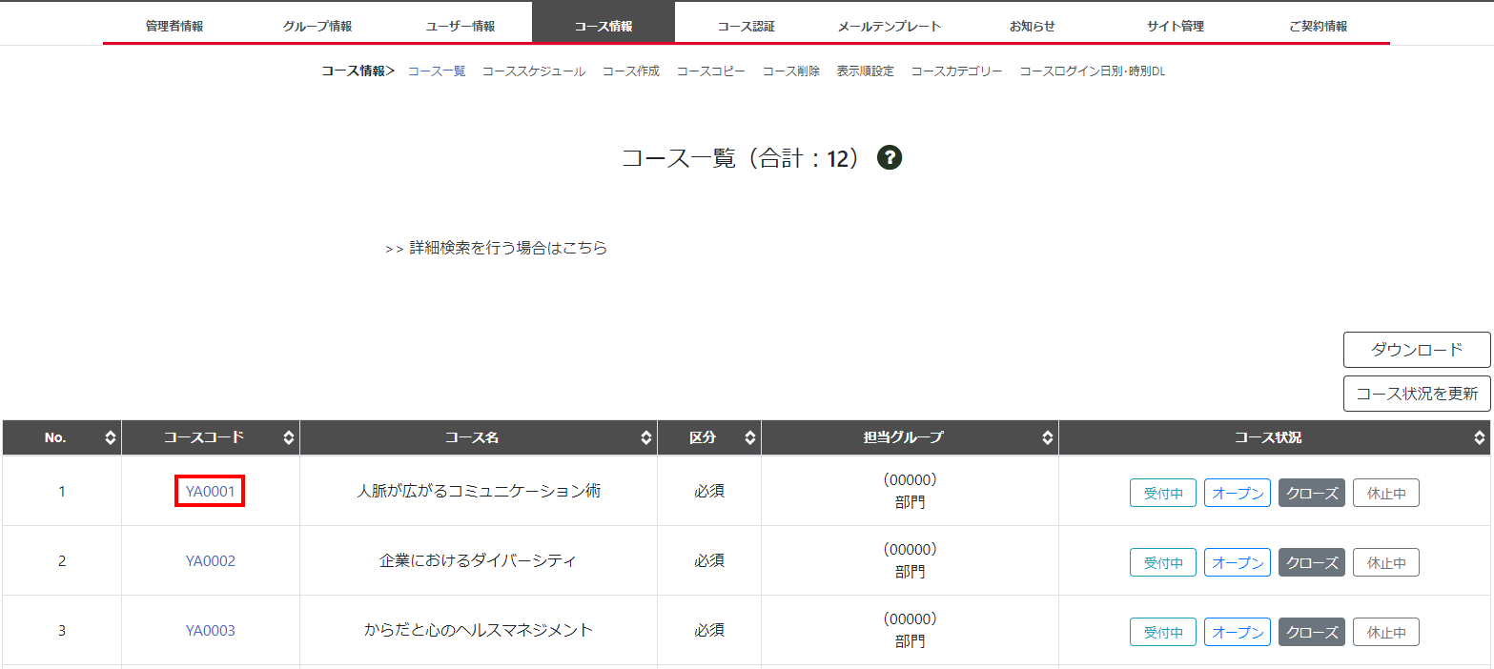Expand the 詳細検索を行う場合はこちら search section

tap(497, 249)
